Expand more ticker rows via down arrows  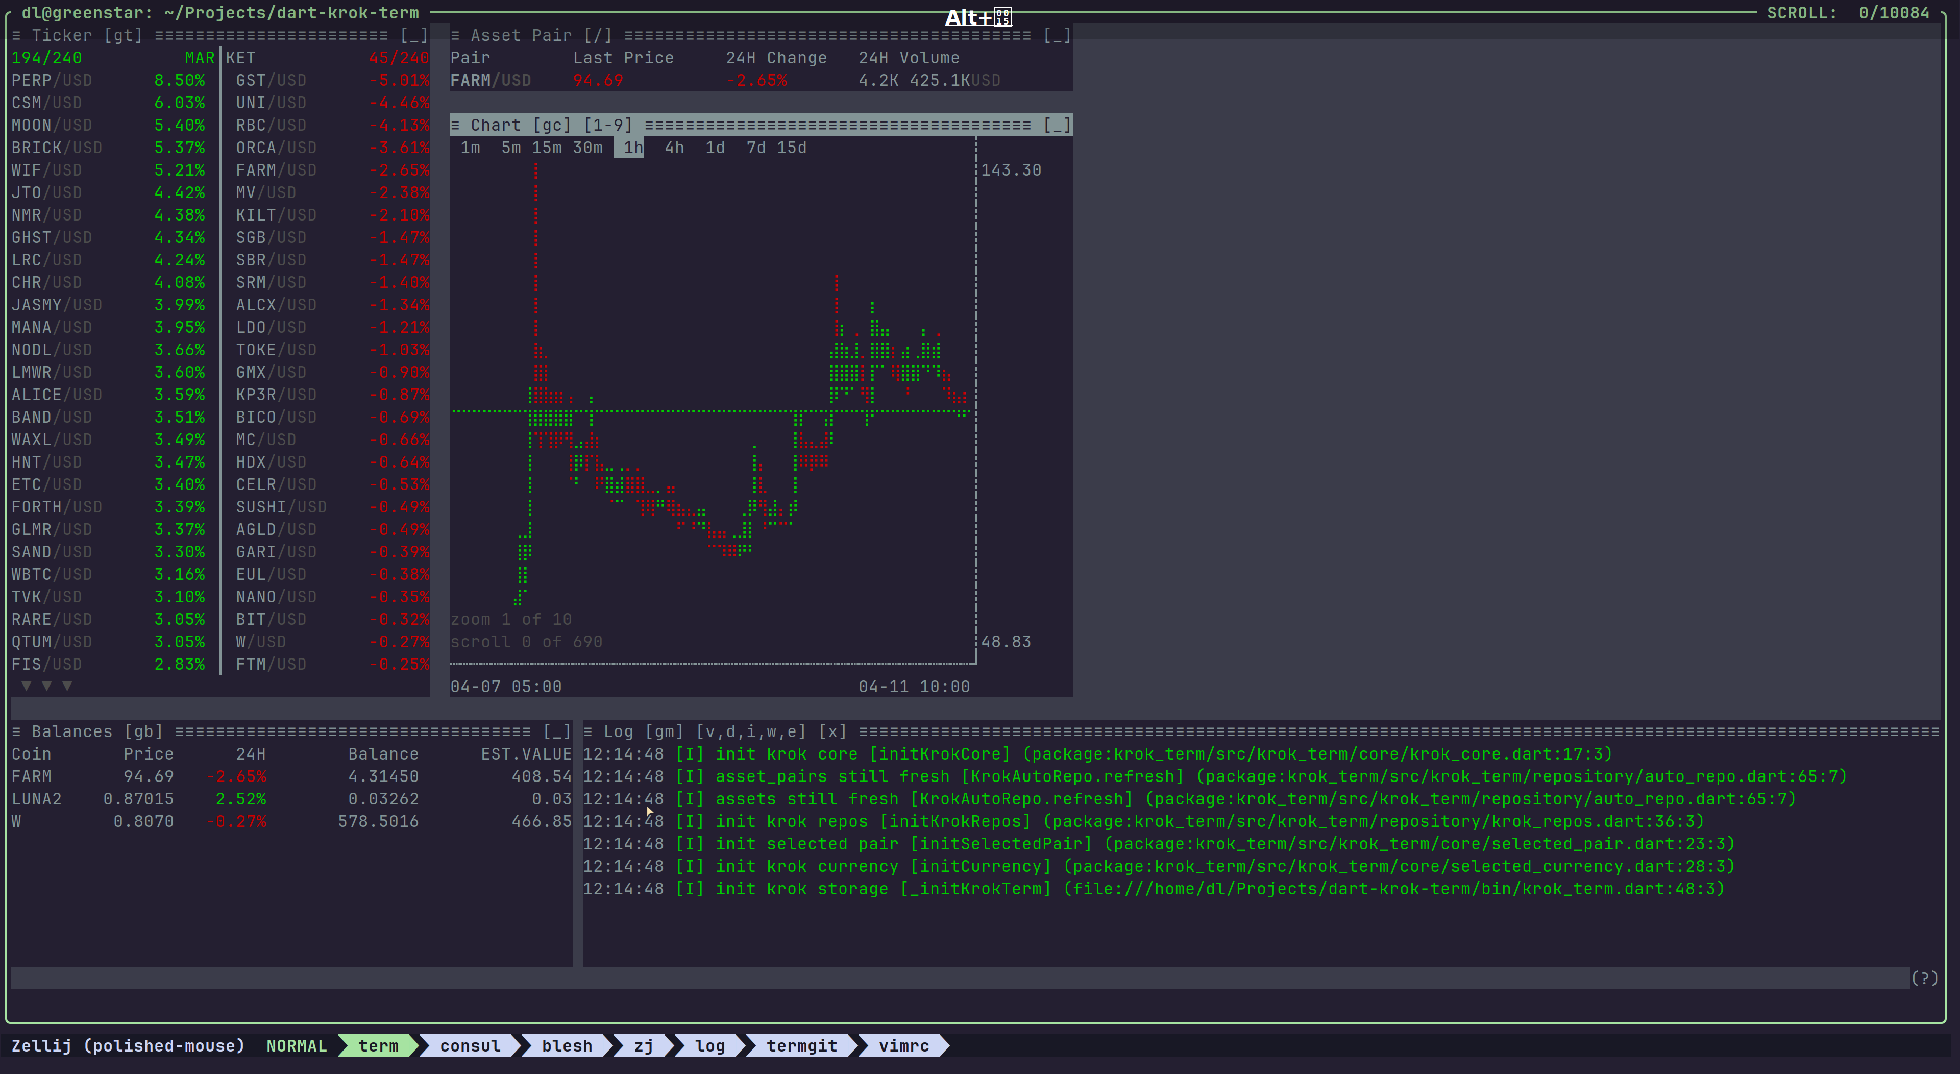[46, 687]
